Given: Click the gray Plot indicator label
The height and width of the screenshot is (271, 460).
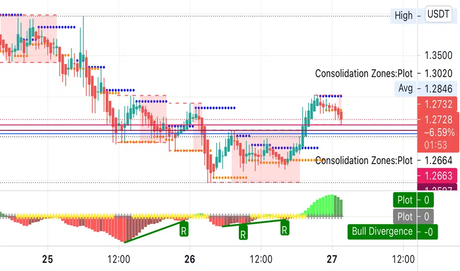Looking at the screenshot, I should point(405,216).
